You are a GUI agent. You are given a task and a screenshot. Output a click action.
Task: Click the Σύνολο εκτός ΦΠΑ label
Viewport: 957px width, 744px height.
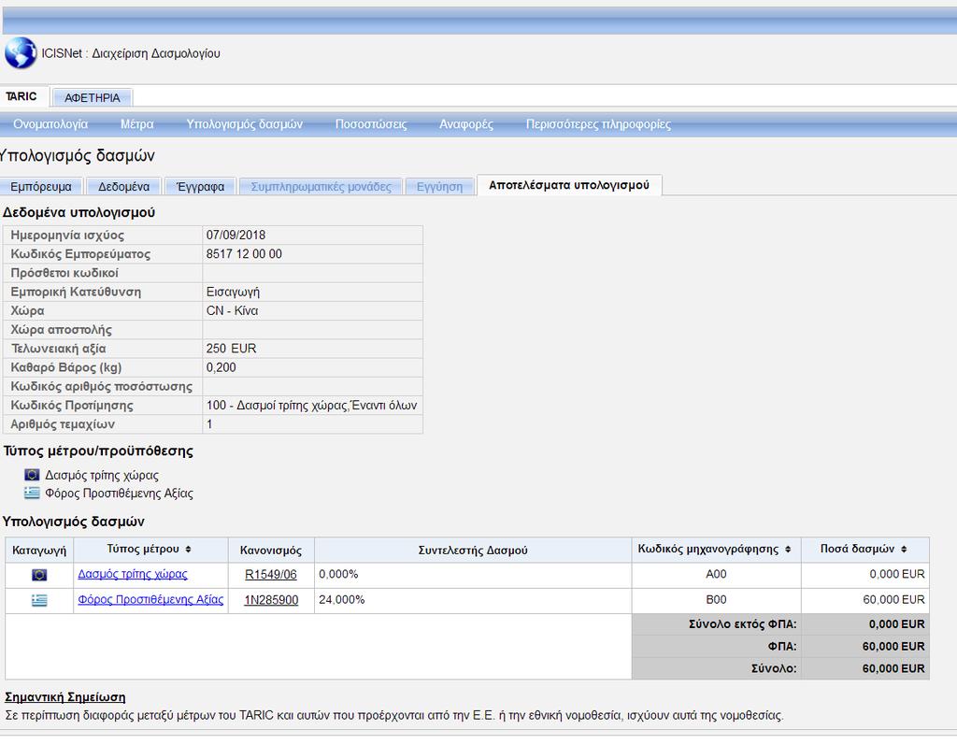tap(742, 624)
